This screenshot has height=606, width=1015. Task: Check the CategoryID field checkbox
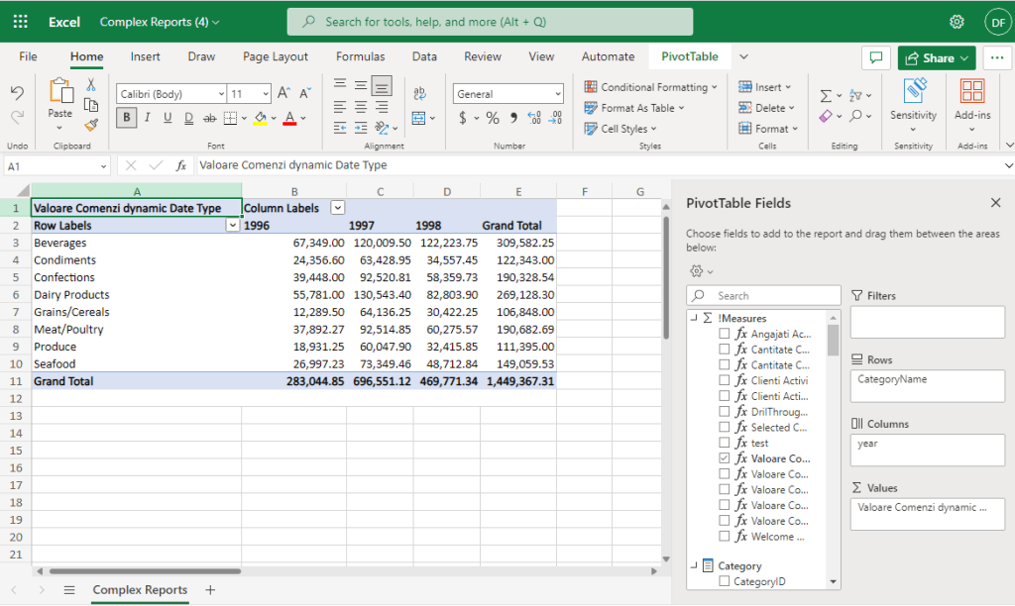725,582
